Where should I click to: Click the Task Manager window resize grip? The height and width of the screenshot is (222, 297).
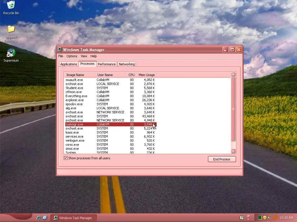tap(241, 173)
